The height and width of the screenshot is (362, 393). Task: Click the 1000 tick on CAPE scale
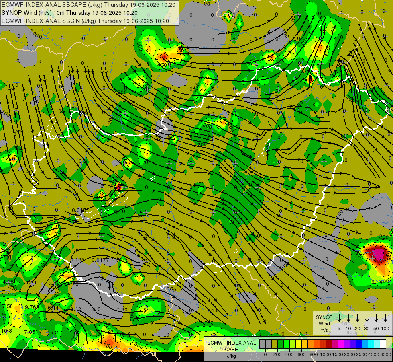point(326,354)
